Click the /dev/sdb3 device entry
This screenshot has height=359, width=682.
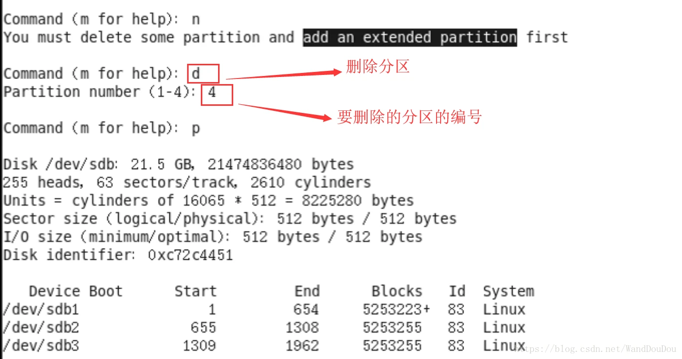click(41, 346)
